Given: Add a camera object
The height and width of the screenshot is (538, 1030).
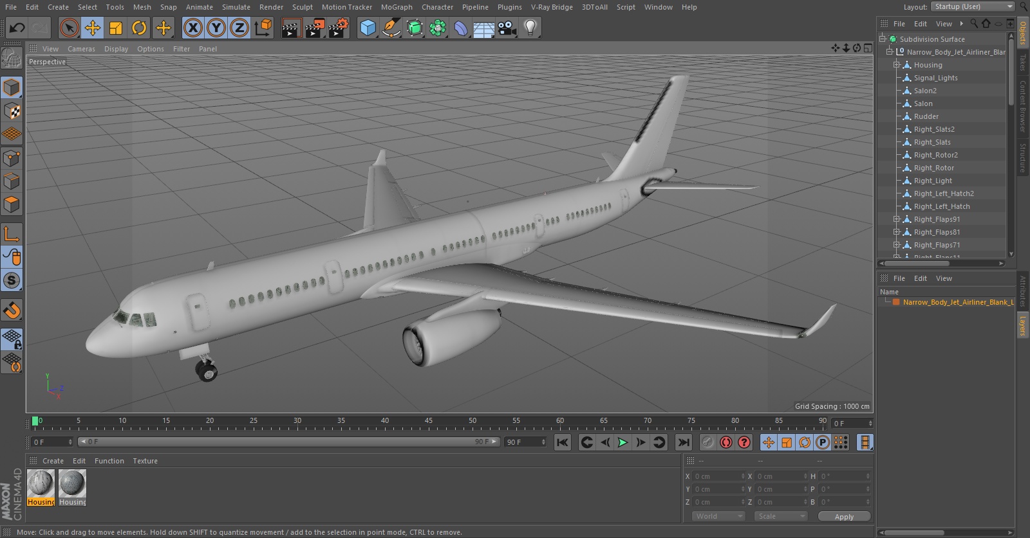Looking at the screenshot, I should 507,28.
